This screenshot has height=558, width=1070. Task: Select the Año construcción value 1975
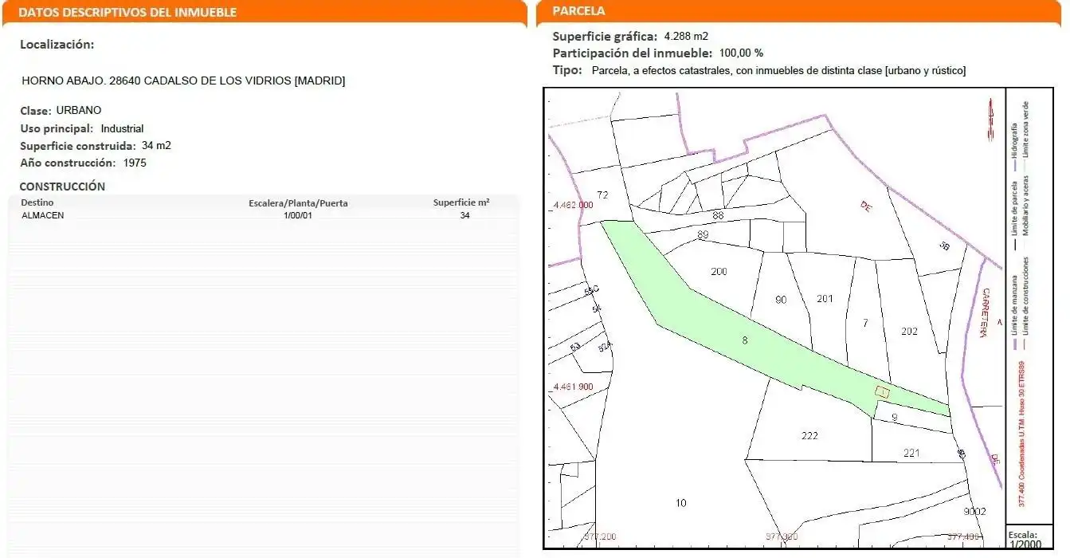(135, 163)
